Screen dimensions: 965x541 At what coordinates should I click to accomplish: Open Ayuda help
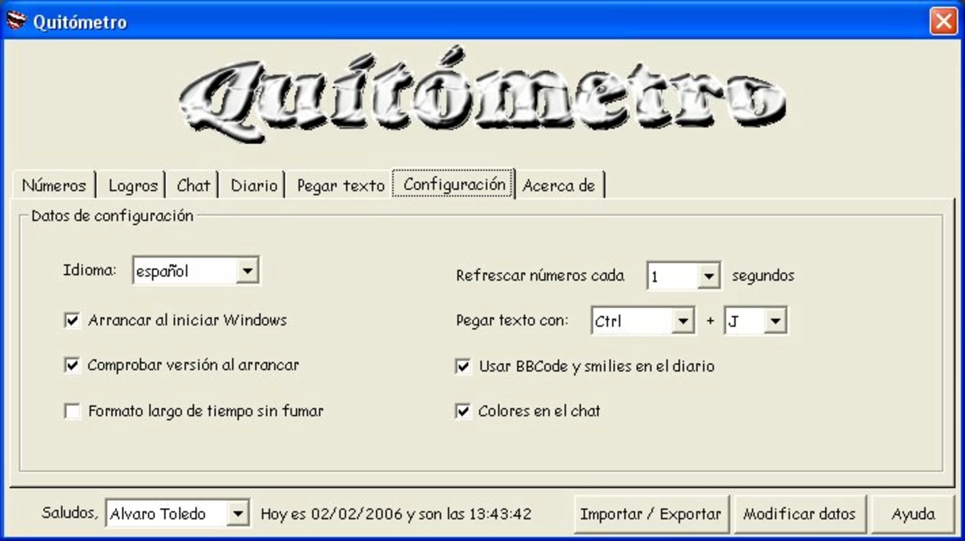click(913, 514)
